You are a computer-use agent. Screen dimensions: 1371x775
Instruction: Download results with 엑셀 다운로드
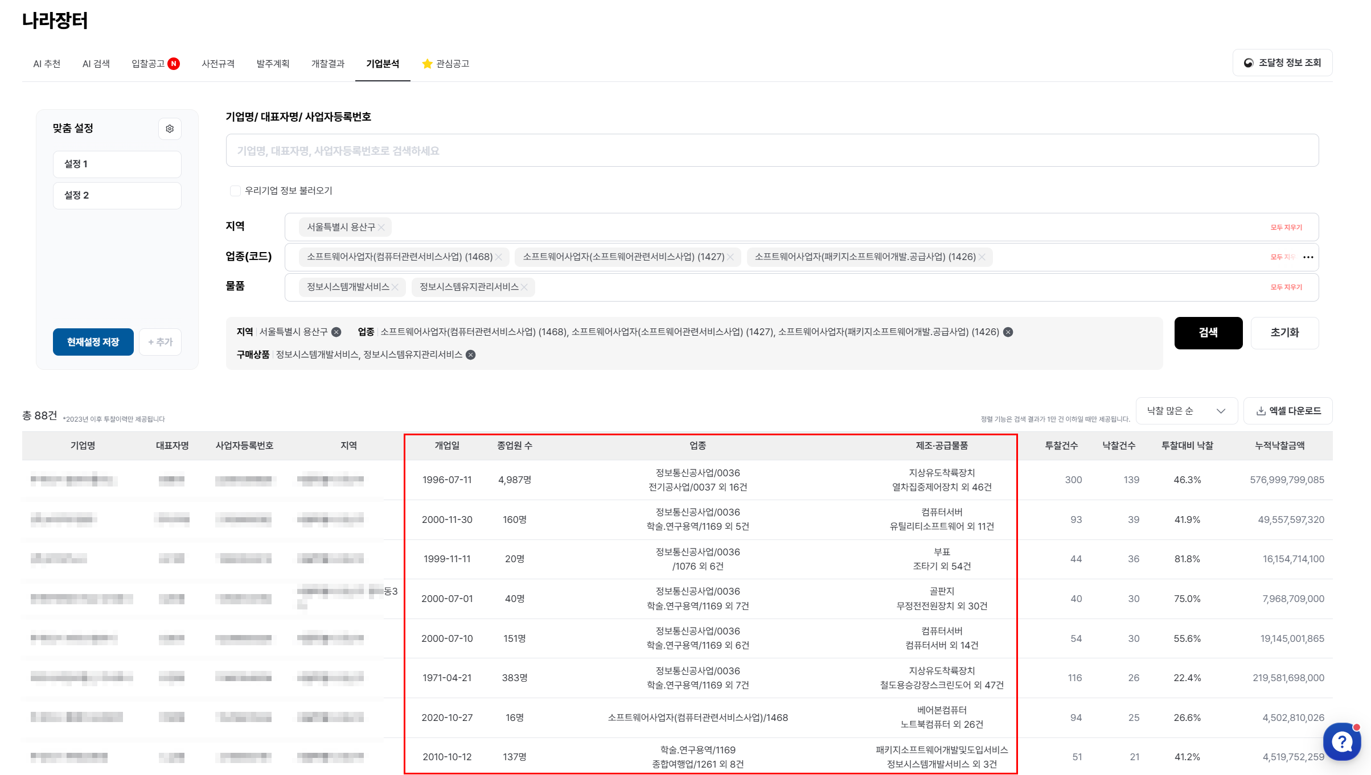(x=1288, y=411)
